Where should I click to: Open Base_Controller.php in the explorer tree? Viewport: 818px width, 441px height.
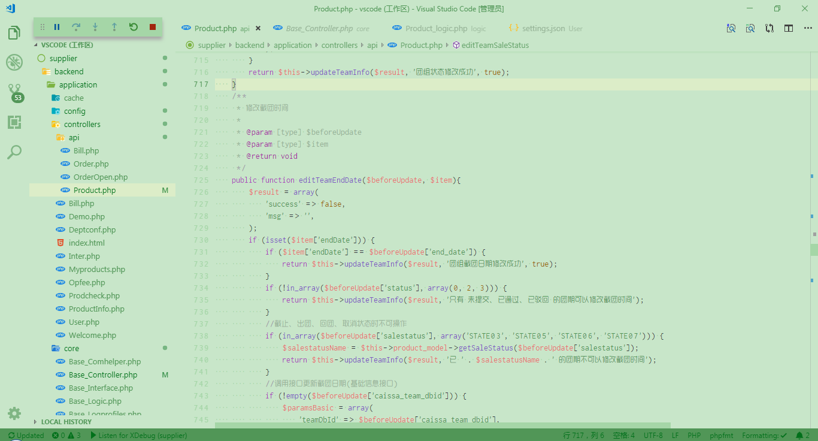[x=102, y=374]
